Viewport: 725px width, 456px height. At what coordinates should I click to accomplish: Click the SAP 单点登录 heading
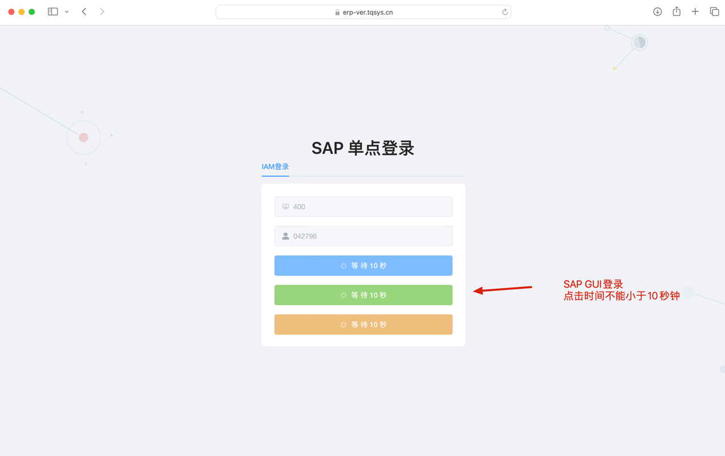tap(363, 148)
